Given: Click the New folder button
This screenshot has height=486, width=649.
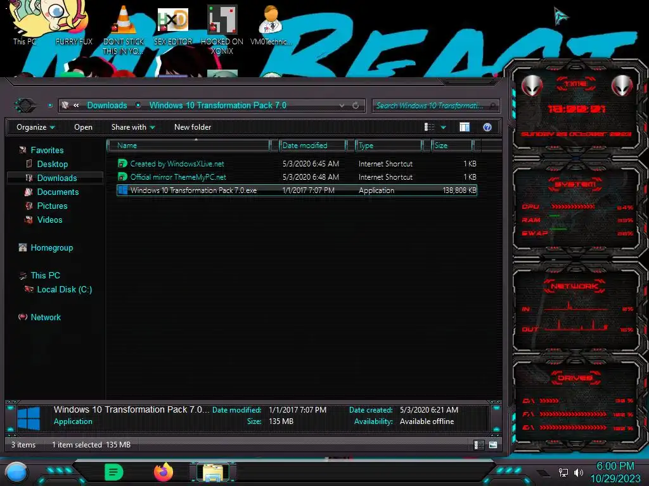Looking at the screenshot, I should 193,127.
